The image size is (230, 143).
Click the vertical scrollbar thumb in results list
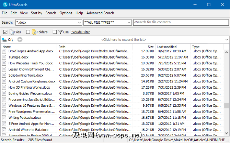(x=226, y=105)
